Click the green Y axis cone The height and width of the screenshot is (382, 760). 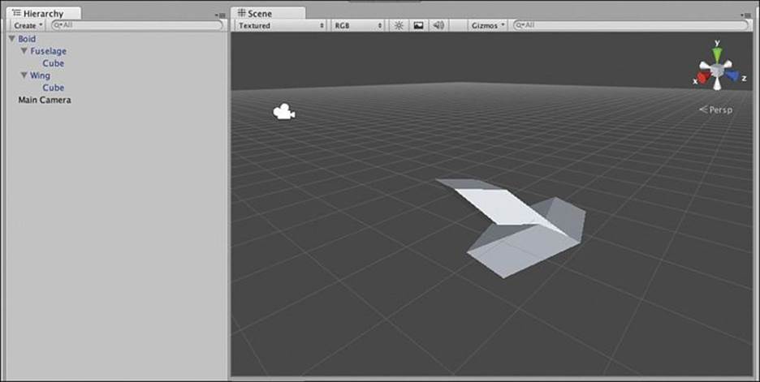pos(717,54)
